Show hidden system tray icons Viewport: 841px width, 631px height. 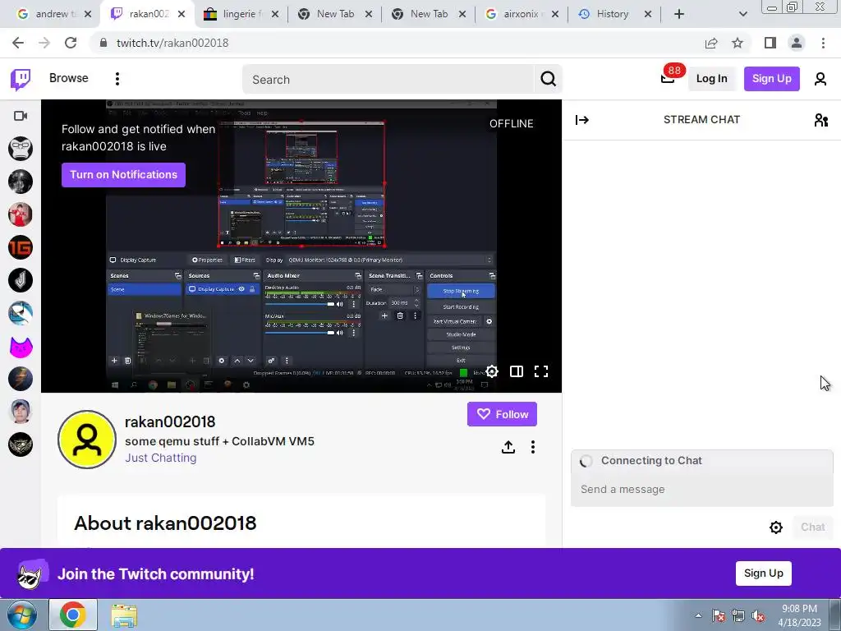coord(698,616)
